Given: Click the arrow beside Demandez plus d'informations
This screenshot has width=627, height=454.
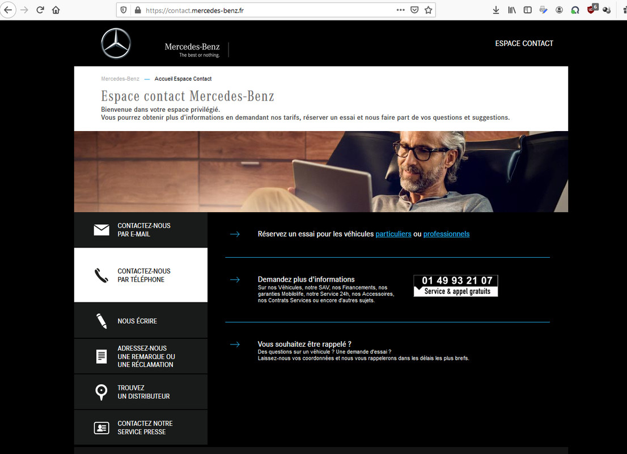Looking at the screenshot, I should tap(235, 279).
